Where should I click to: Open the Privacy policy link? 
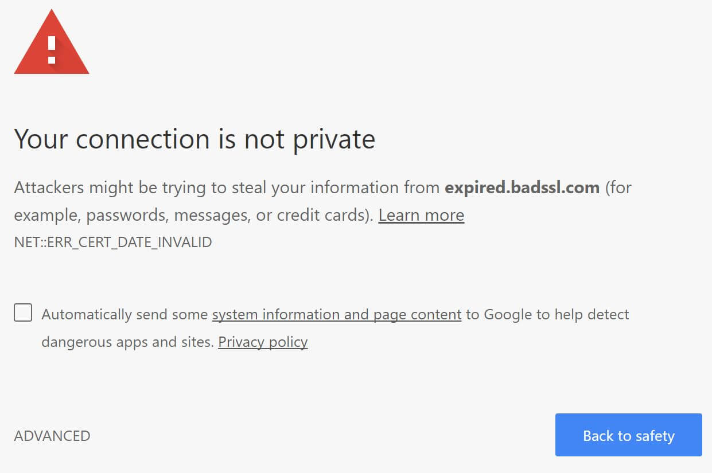tap(263, 342)
